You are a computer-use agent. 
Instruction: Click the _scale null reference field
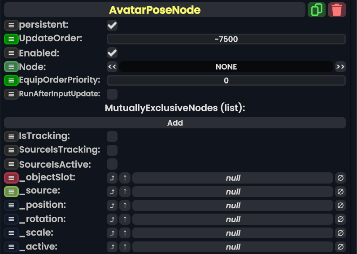pyautogui.click(x=233, y=233)
